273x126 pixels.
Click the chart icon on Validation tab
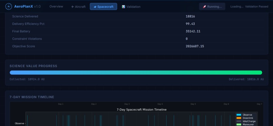click(123, 7)
